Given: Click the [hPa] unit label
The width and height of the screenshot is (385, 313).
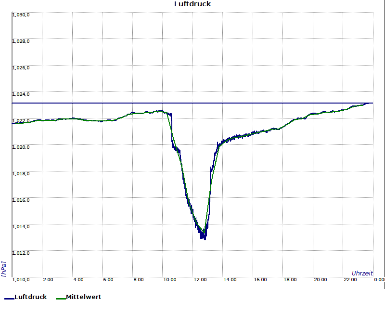Looking at the screenshot, I should click(3, 269).
